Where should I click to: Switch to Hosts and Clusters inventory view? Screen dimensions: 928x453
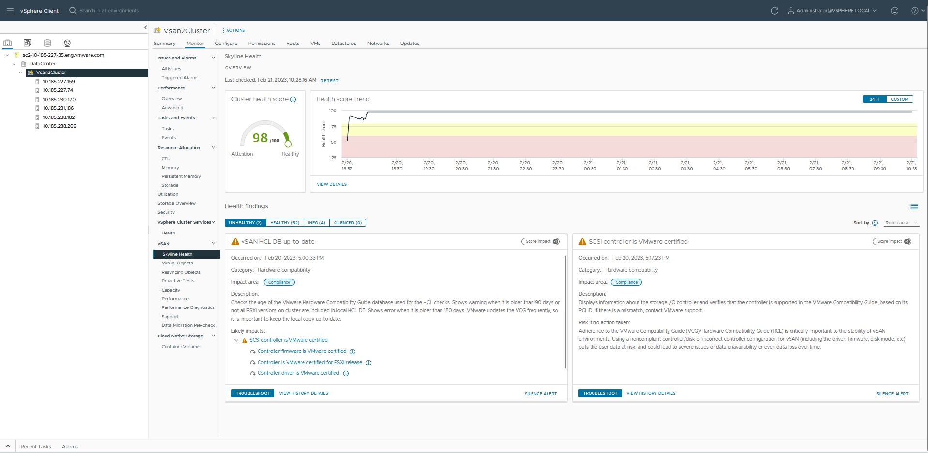click(8, 43)
